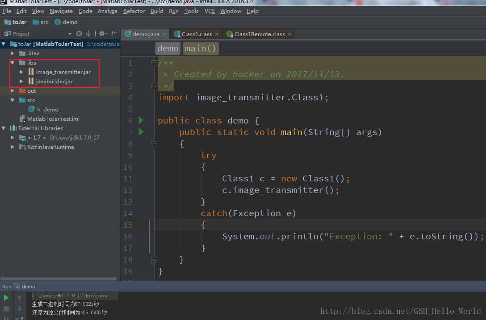
Task: Click fold end marker at line 3
Action: [x=154, y=86]
